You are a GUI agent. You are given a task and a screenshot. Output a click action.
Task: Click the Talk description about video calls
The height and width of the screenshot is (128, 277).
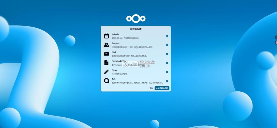[x=138, y=83]
